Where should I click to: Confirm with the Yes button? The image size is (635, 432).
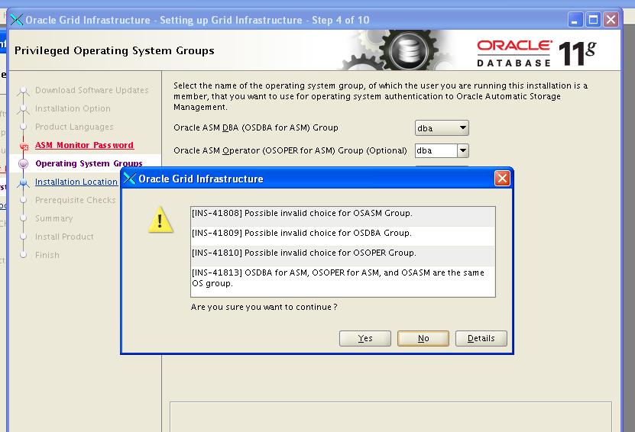[x=365, y=338]
